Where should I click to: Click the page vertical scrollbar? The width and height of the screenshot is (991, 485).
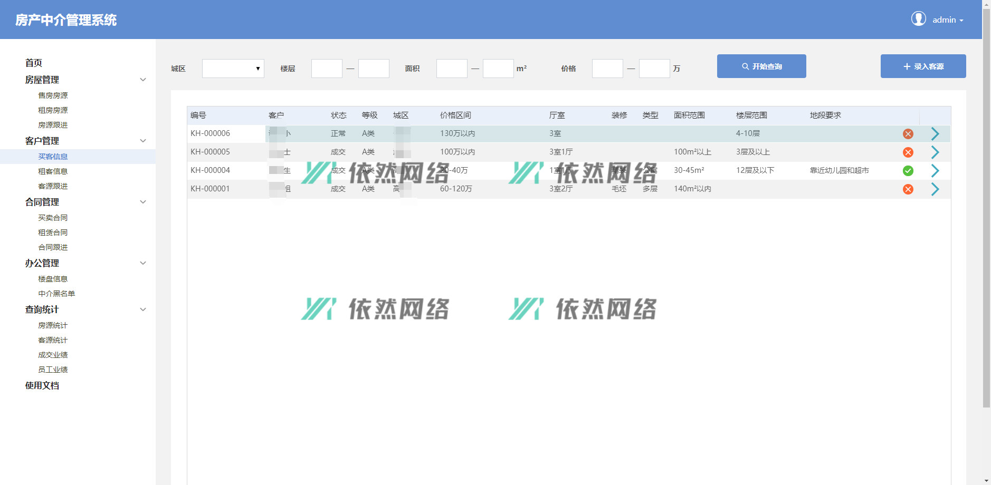pos(986,211)
